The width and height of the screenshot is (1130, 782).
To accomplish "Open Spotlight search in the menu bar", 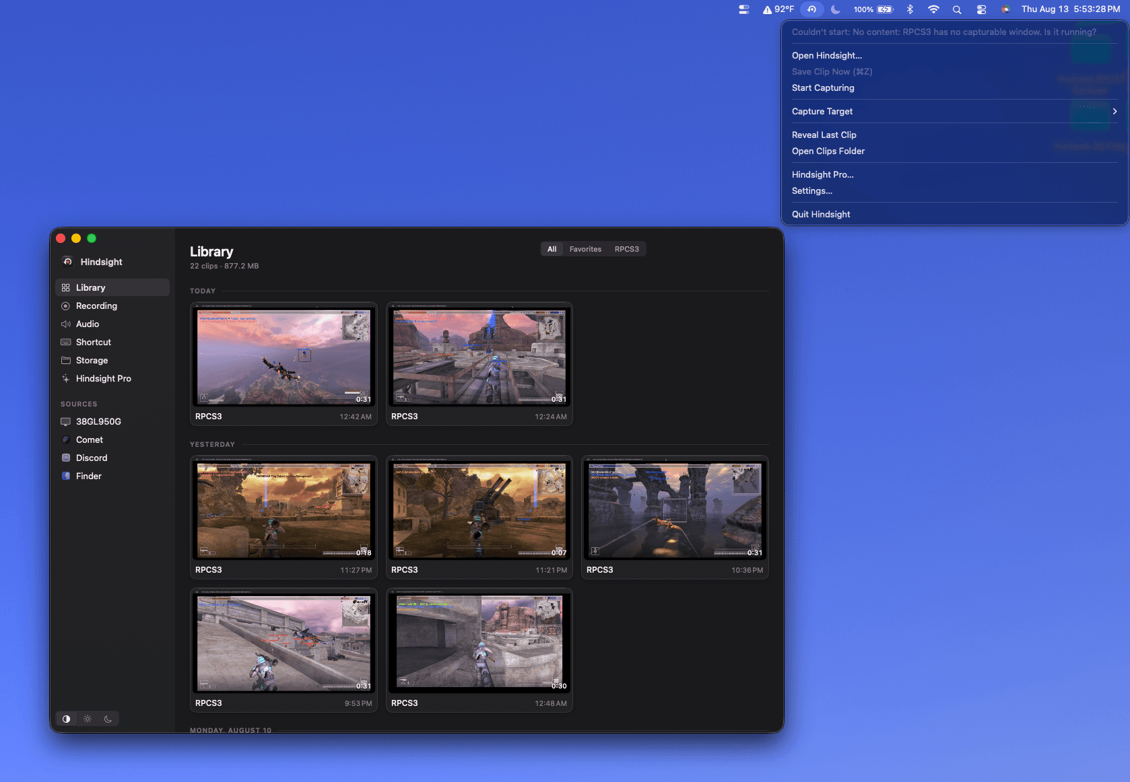I will pyautogui.click(x=957, y=9).
